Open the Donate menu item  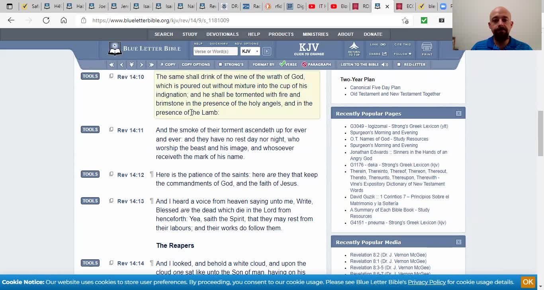(373, 34)
